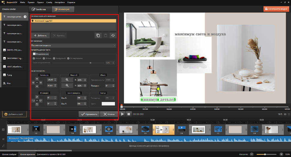Viewport: 291px width, 157px height.
Task: Click the stepper arrows of scale Y 42%
Action: click(85, 86)
